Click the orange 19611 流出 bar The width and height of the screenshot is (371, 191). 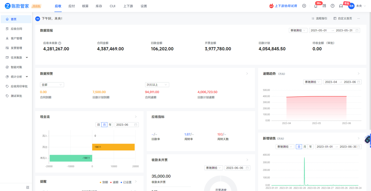pyautogui.click(x=113, y=147)
